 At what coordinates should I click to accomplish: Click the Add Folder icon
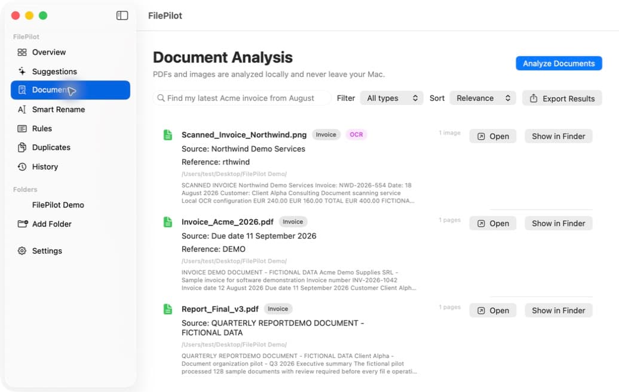[x=23, y=224]
